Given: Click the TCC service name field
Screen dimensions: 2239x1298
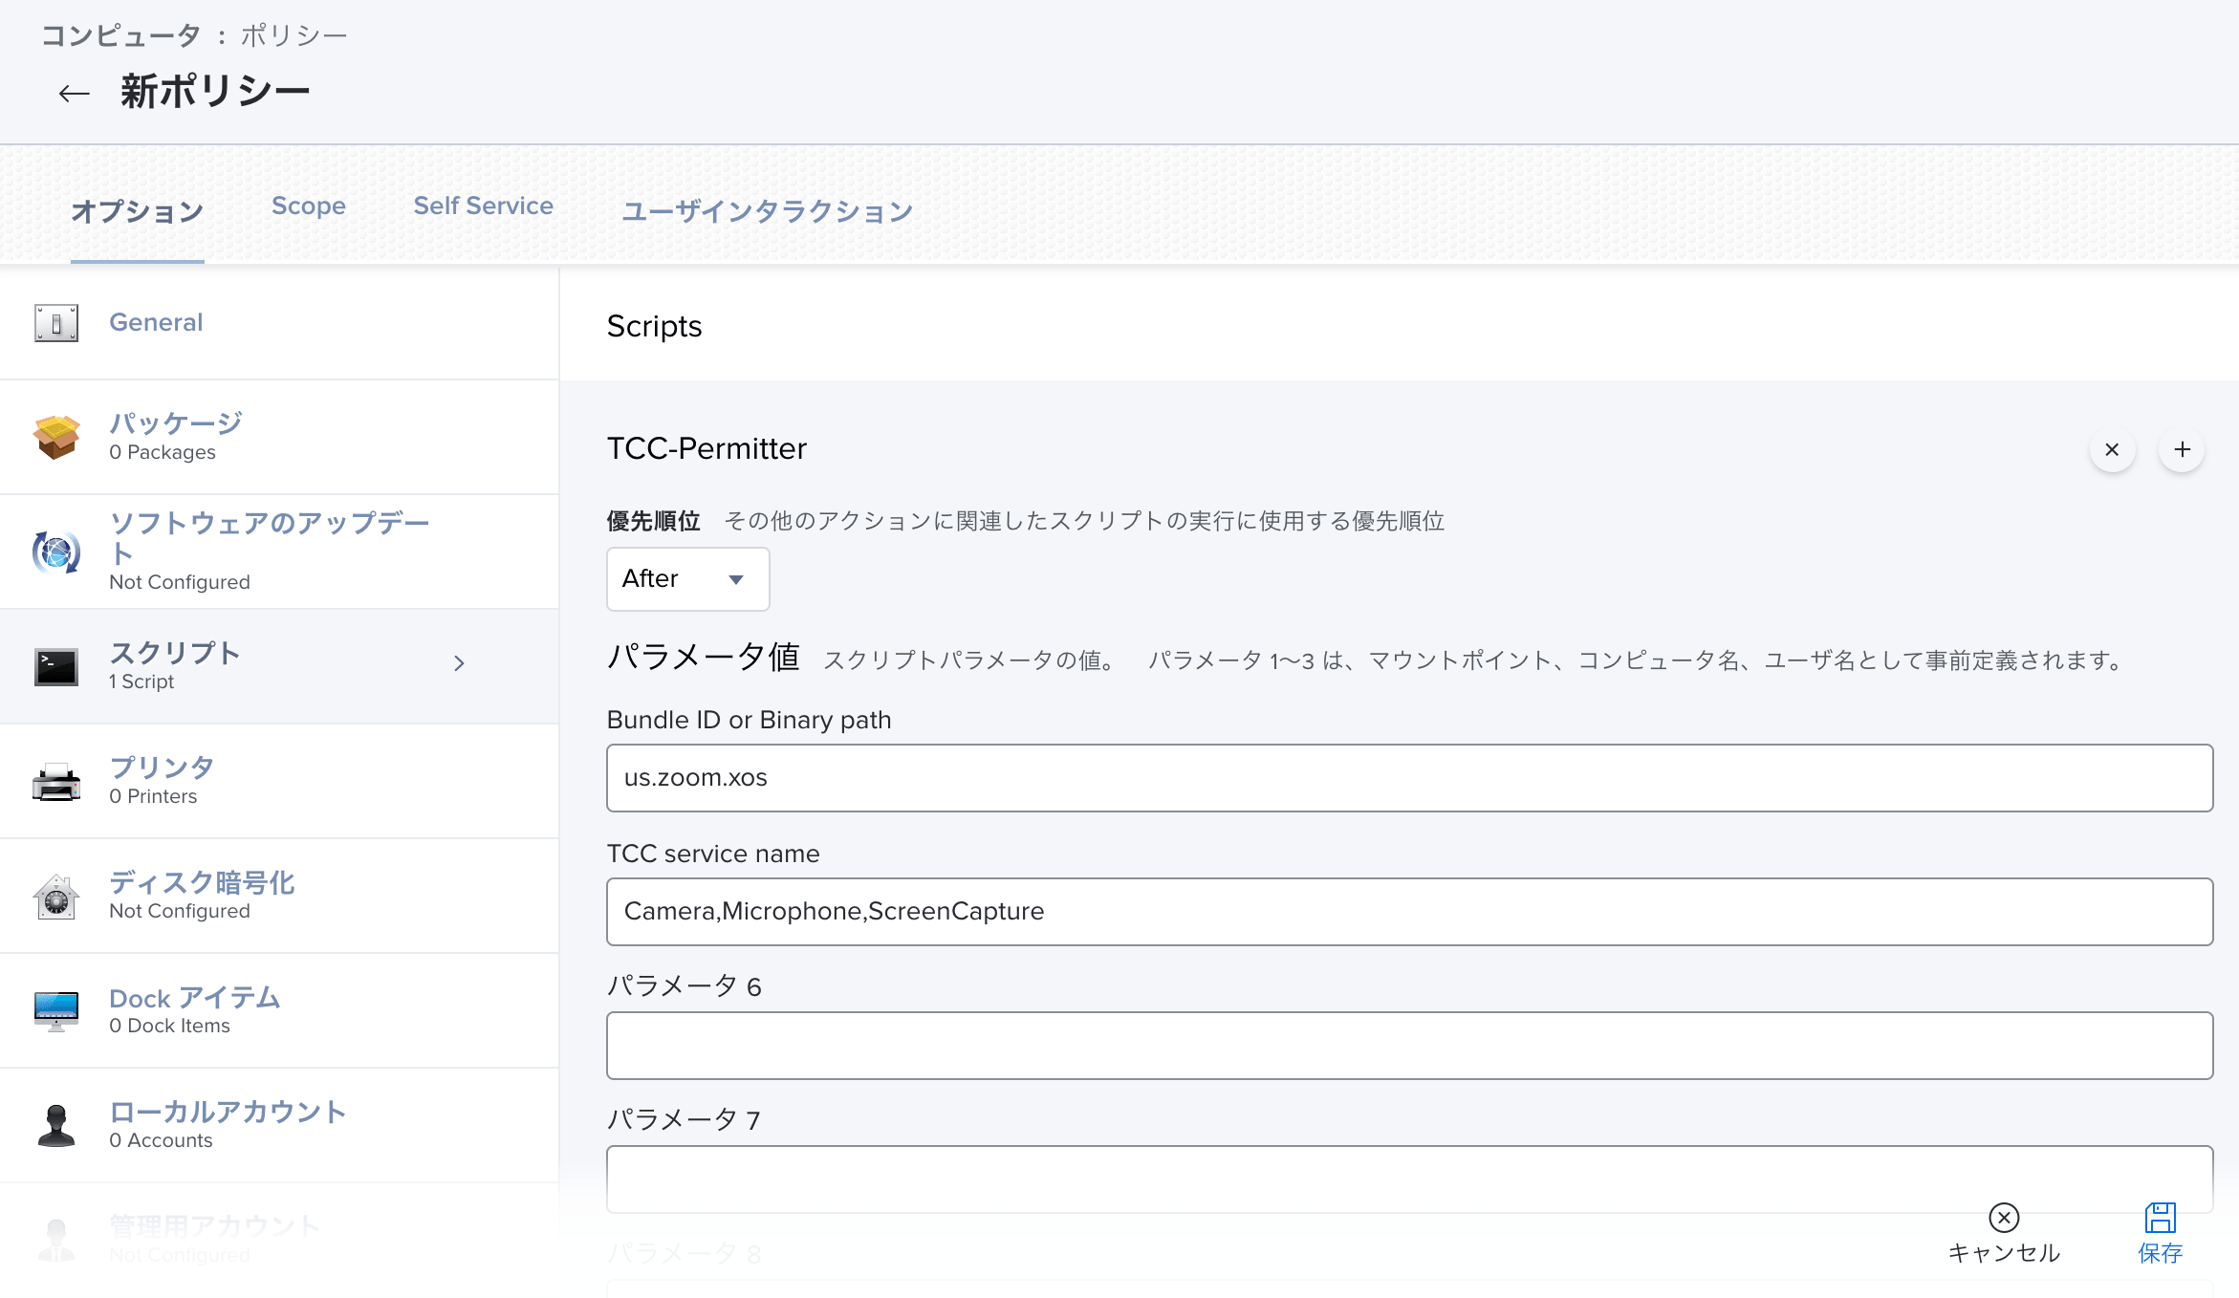Looking at the screenshot, I should [x=1409, y=912].
